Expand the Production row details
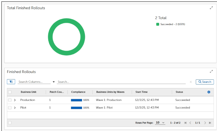The image size is (217, 131). coord(15,100)
